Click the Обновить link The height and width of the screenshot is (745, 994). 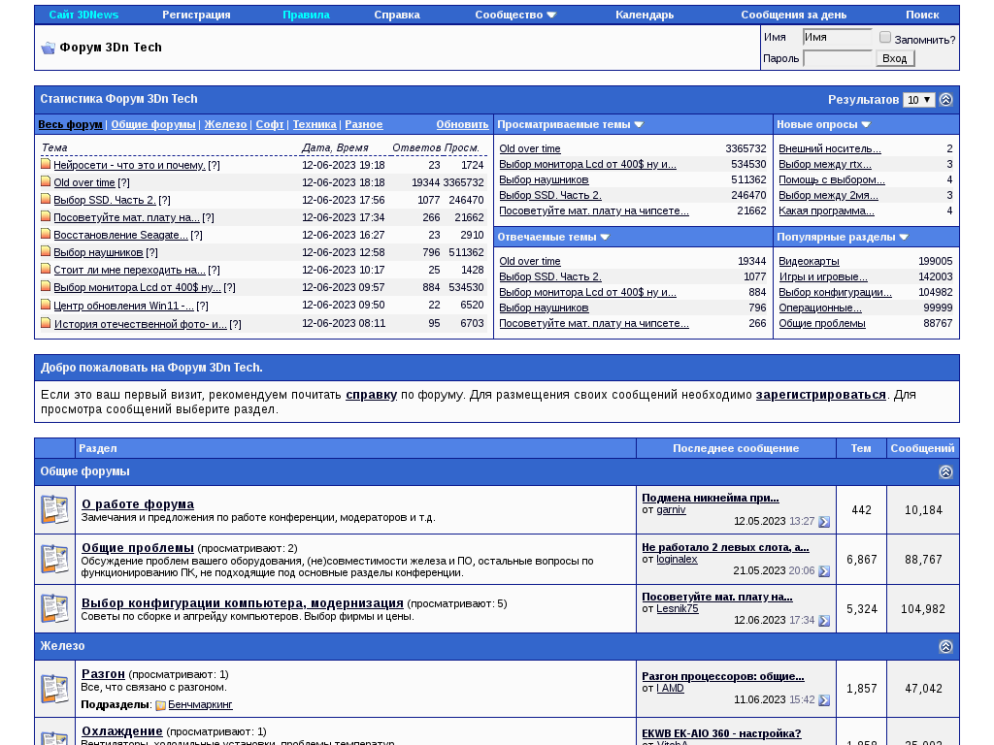pos(462,124)
